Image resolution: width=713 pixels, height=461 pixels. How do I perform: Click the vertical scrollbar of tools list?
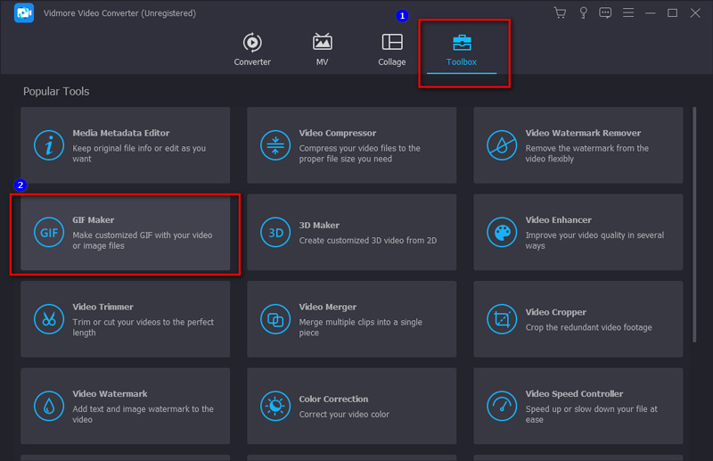[x=694, y=225]
